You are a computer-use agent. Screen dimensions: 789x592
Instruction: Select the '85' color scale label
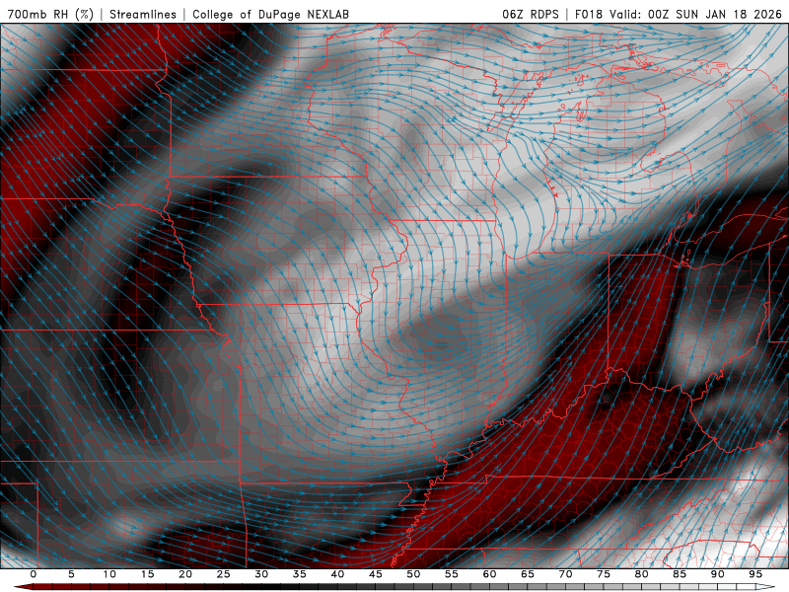tap(680, 574)
